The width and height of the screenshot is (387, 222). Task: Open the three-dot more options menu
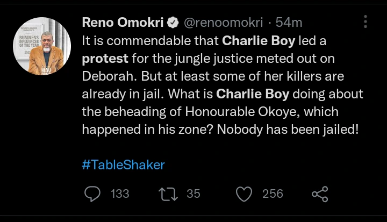click(365, 22)
